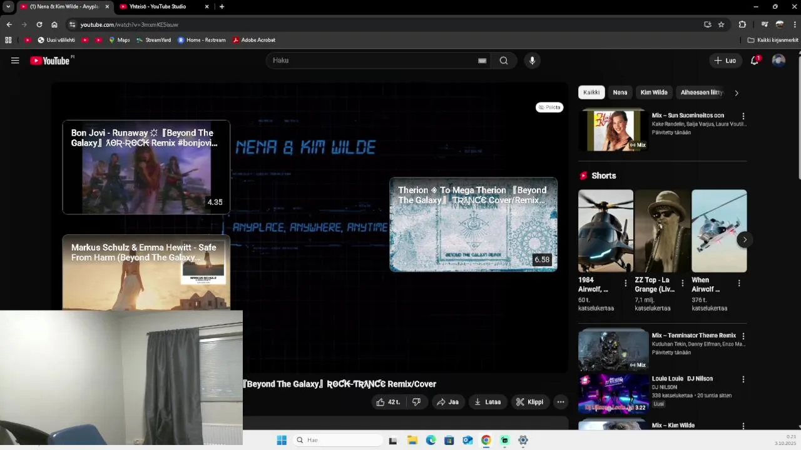This screenshot has height=450, width=801.
Task: Open Settings gear on the taskbar
Action: tap(523, 440)
